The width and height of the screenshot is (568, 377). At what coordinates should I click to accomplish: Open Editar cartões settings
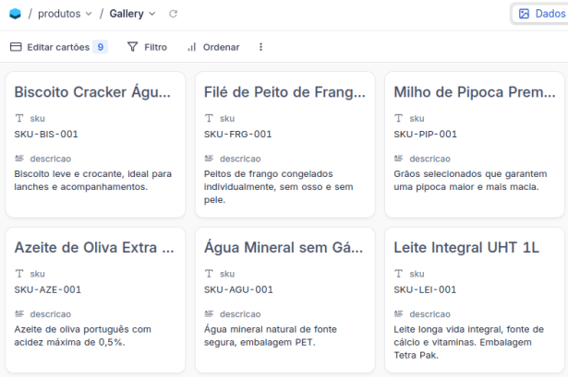point(58,47)
